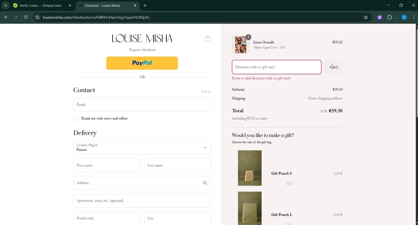Click the Irene Overalls product thumbnail

tap(241, 45)
